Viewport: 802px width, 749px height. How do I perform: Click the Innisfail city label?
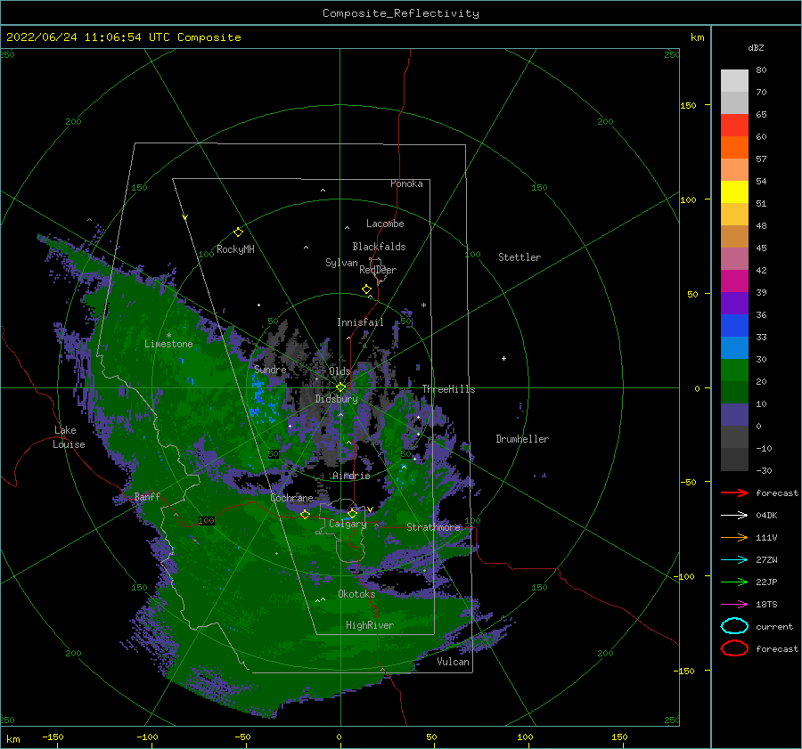[x=360, y=322]
